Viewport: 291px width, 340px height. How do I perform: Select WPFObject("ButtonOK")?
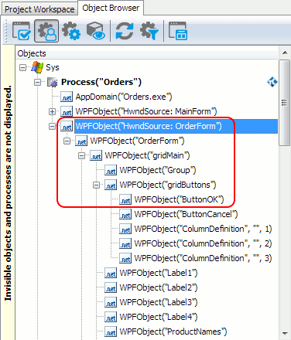pos(179,199)
